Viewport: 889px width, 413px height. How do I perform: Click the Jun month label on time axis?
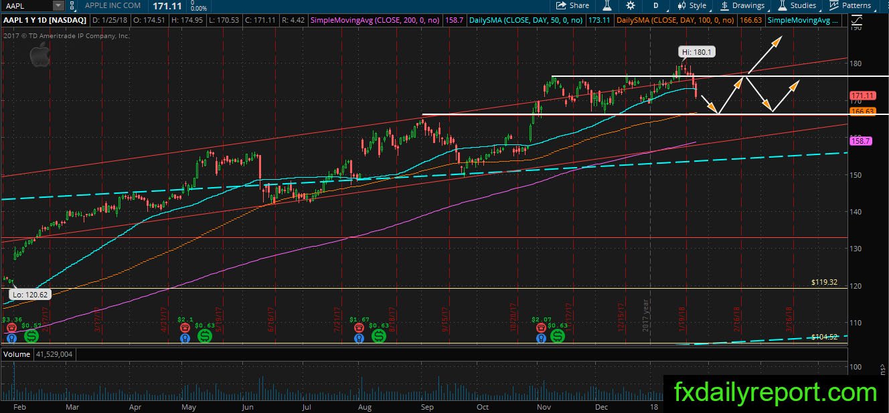(x=247, y=406)
